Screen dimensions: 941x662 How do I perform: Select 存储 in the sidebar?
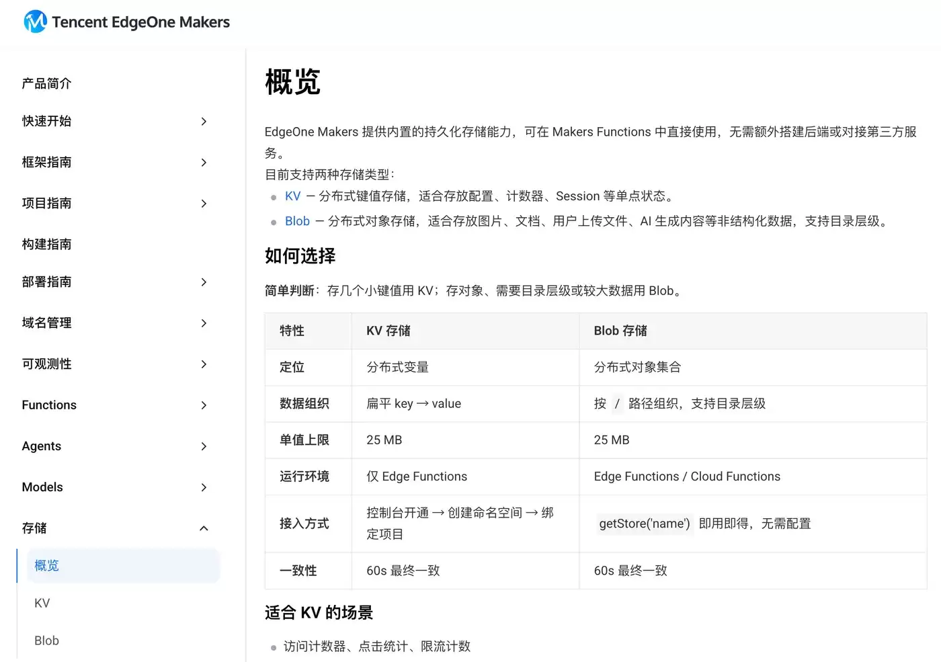tap(34, 528)
